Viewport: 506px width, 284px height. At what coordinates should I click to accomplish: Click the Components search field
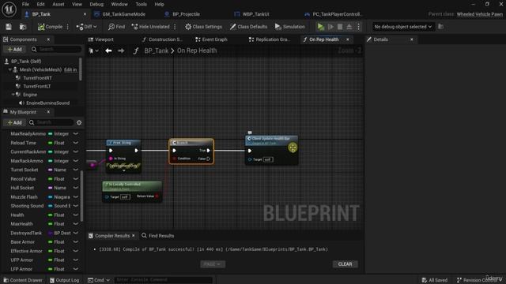56,49
